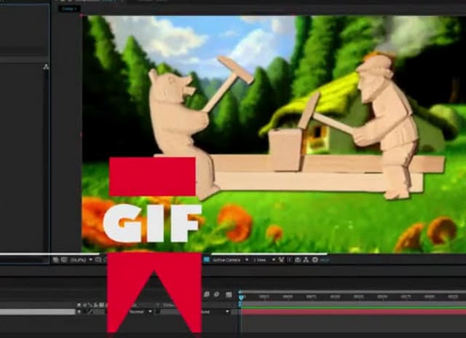Select the red layer duration bar
466x338 pixels.
353,312
